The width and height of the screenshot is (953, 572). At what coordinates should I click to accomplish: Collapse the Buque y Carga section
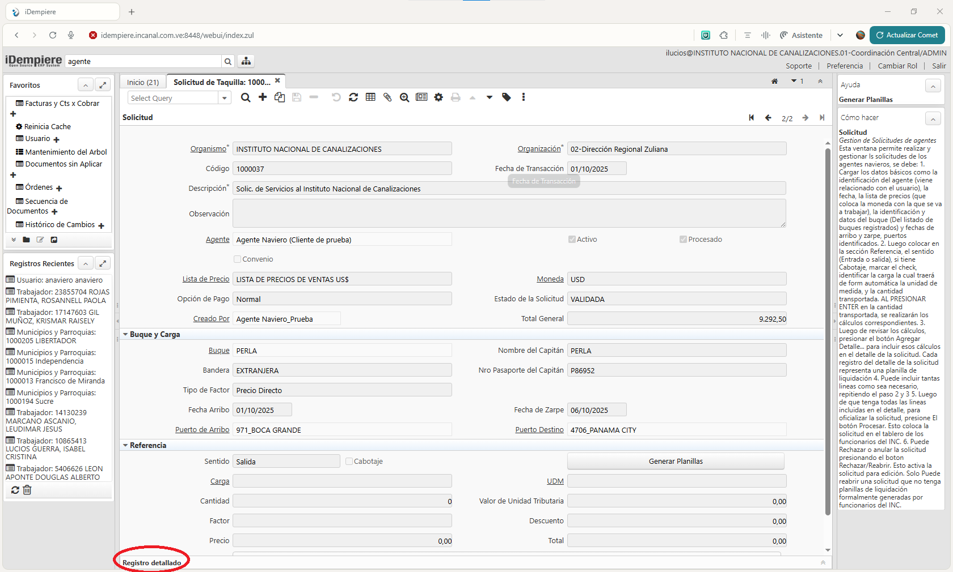coord(125,335)
